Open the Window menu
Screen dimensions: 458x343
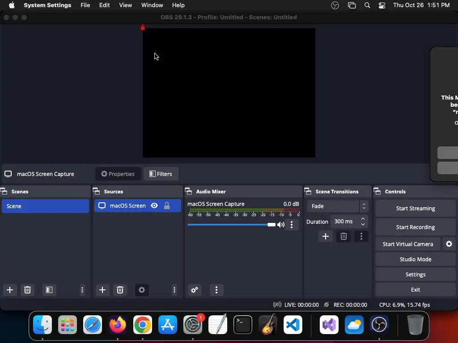152,5
